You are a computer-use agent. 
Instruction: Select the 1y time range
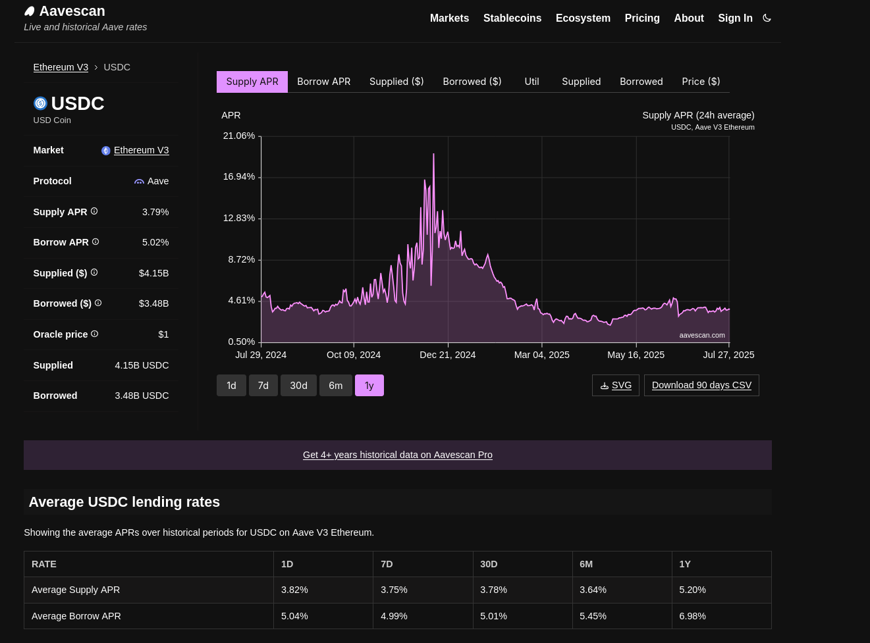point(369,386)
